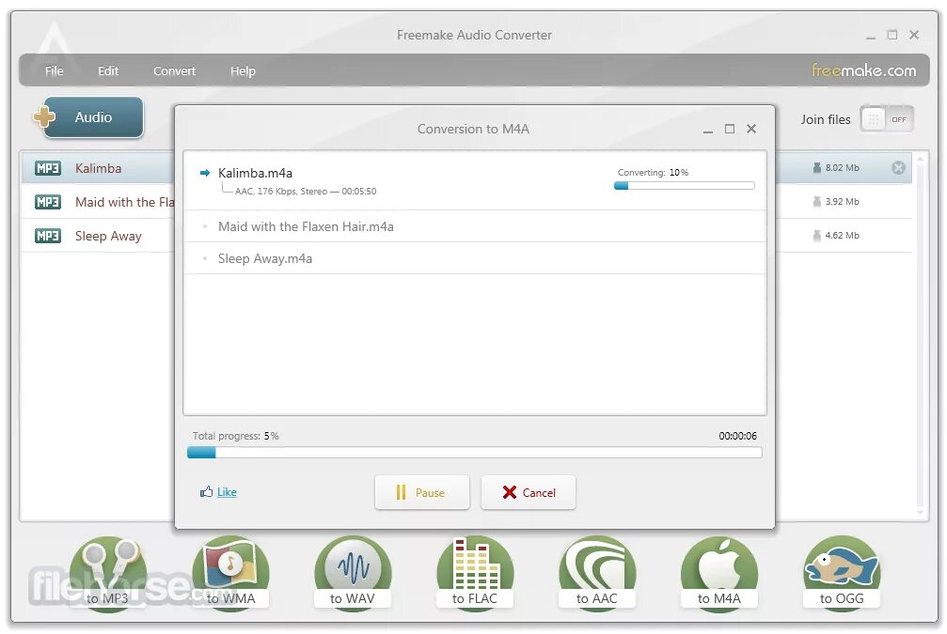Select the Kalimba.m4a entry
This screenshot has height=634, width=947.
[x=475, y=180]
